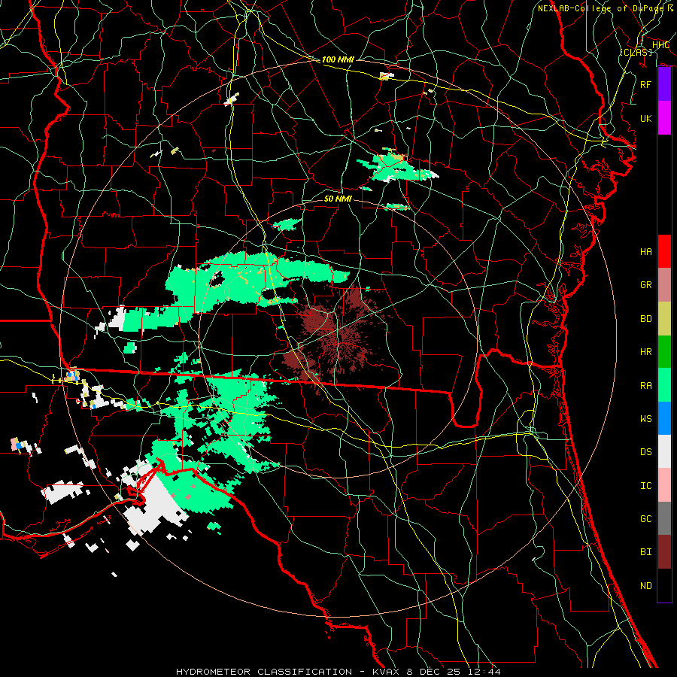This screenshot has width=677, height=677.
Task: Click the 'HA' legend label
Action: [645, 251]
